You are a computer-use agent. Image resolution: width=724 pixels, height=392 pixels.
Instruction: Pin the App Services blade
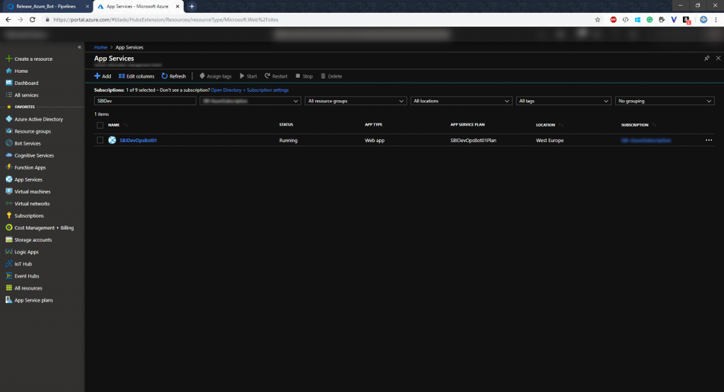coord(706,58)
